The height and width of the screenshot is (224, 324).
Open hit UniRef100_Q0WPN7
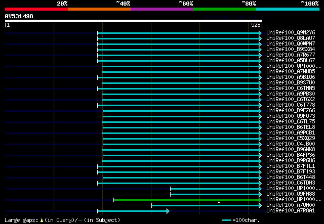point(291,44)
